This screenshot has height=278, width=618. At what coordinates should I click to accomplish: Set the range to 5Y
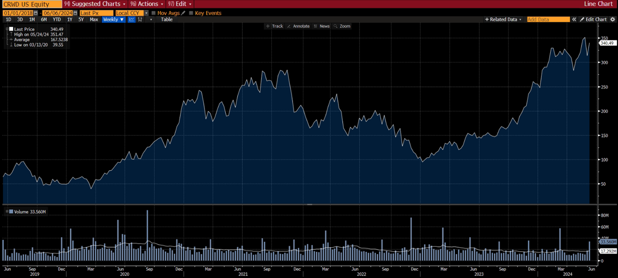click(81, 20)
